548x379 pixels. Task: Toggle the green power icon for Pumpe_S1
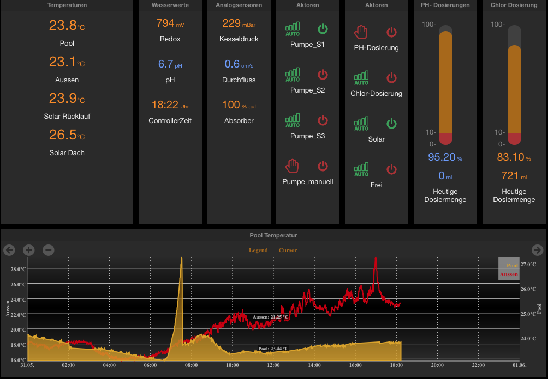pyautogui.click(x=323, y=29)
